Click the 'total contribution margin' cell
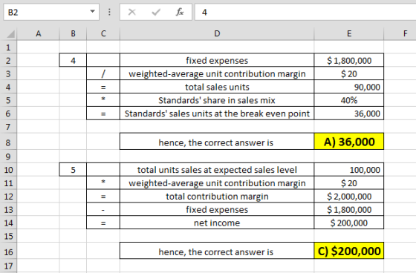Viewport: 416px width, 273px height. point(217,196)
